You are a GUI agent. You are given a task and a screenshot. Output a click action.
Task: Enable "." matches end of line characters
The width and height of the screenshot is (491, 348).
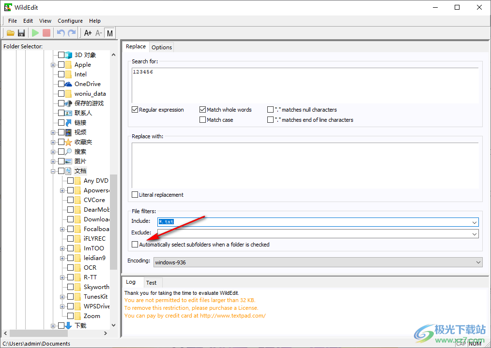[271, 120]
